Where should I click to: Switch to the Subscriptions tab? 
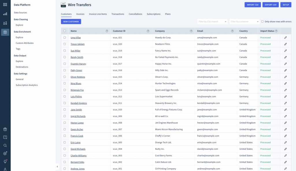pyautogui.click(x=153, y=14)
